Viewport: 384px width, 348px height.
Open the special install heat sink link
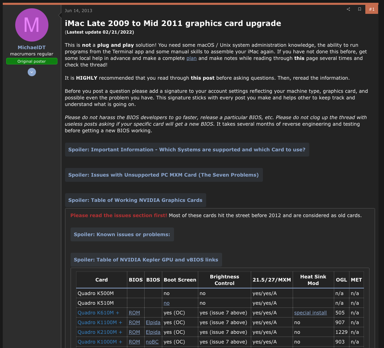[x=311, y=313]
